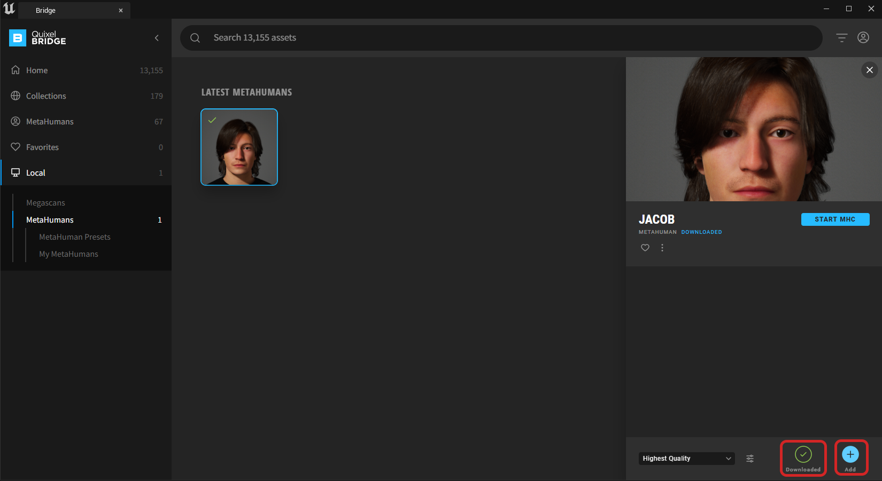
Task: Click the blue Add plus button
Action: pos(850,454)
